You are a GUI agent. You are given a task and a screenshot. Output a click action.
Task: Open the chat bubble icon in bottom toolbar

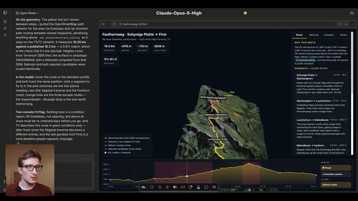[x=206, y=187]
